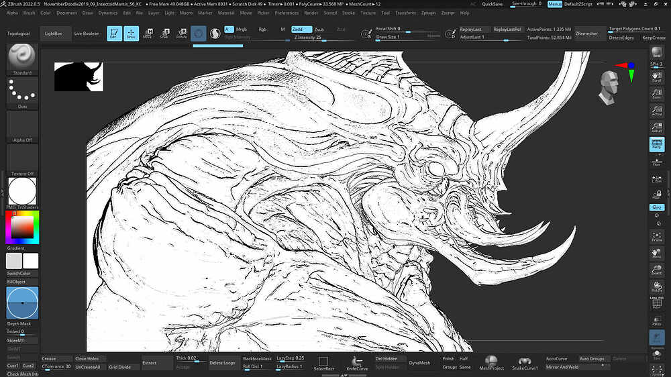Click the BPR render sphere icon
The image size is (671, 377).
tap(657, 52)
